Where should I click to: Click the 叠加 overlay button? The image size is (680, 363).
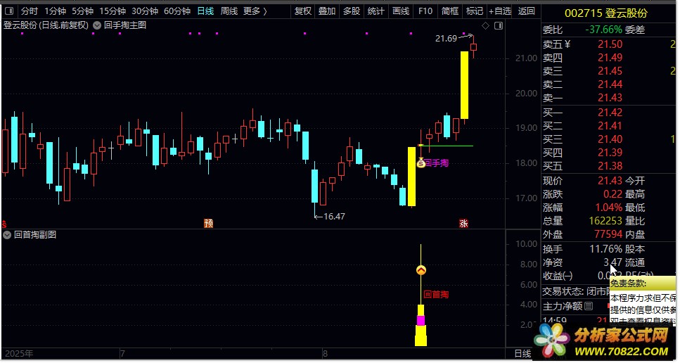(x=327, y=11)
